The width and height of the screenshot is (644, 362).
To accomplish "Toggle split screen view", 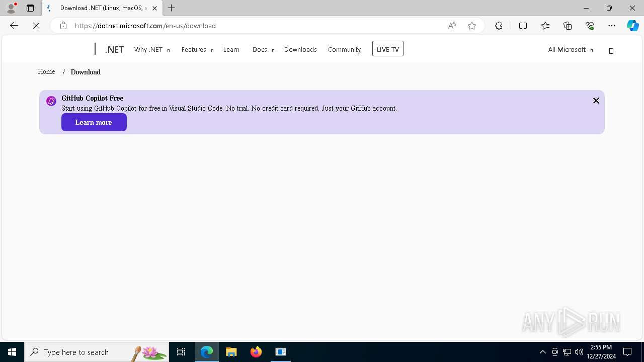I will click(523, 26).
